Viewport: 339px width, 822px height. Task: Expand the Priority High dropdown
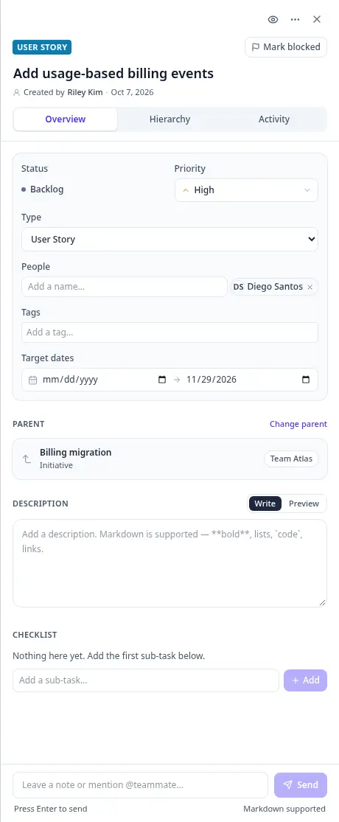(246, 190)
